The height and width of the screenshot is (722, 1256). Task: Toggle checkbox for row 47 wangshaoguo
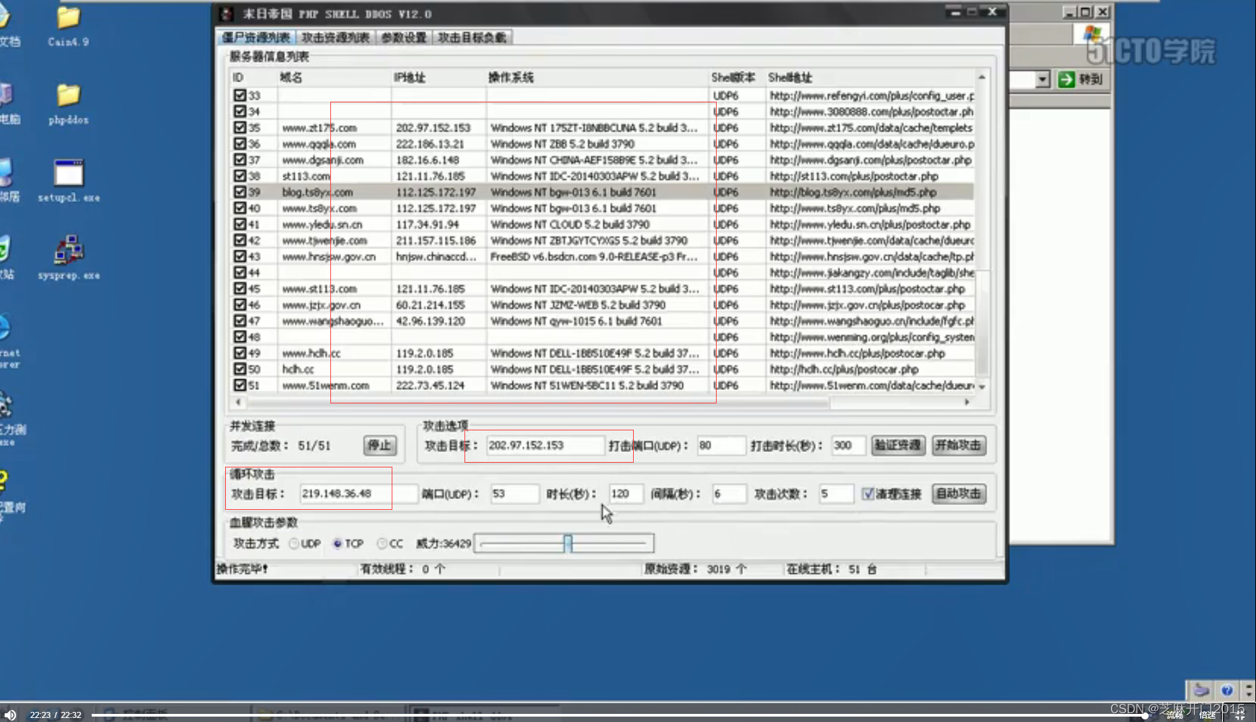[x=239, y=321]
